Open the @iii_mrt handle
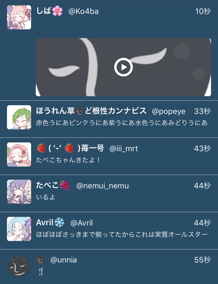 pos(124,149)
